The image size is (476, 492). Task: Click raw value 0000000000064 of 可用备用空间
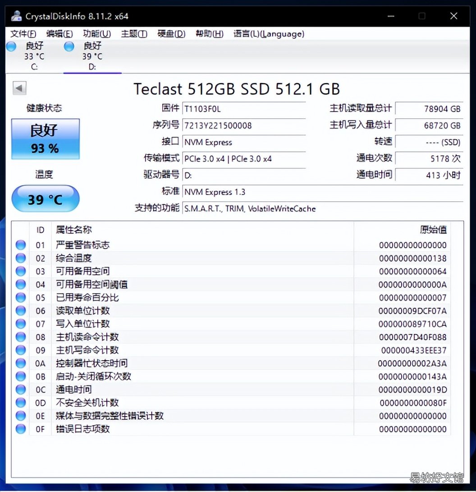(x=413, y=271)
